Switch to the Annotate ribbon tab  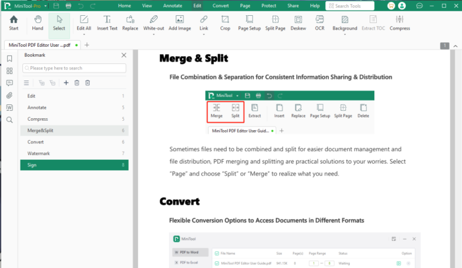(x=174, y=5)
